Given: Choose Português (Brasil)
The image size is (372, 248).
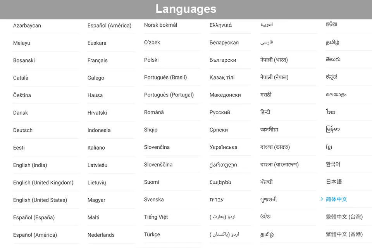Looking at the screenshot, I should pos(165,77).
